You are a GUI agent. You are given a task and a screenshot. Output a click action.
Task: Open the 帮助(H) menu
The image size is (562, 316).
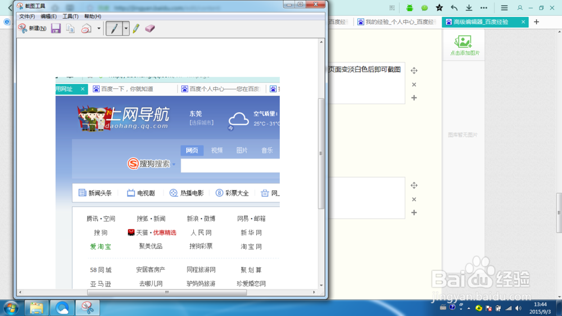tap(93, 16)
